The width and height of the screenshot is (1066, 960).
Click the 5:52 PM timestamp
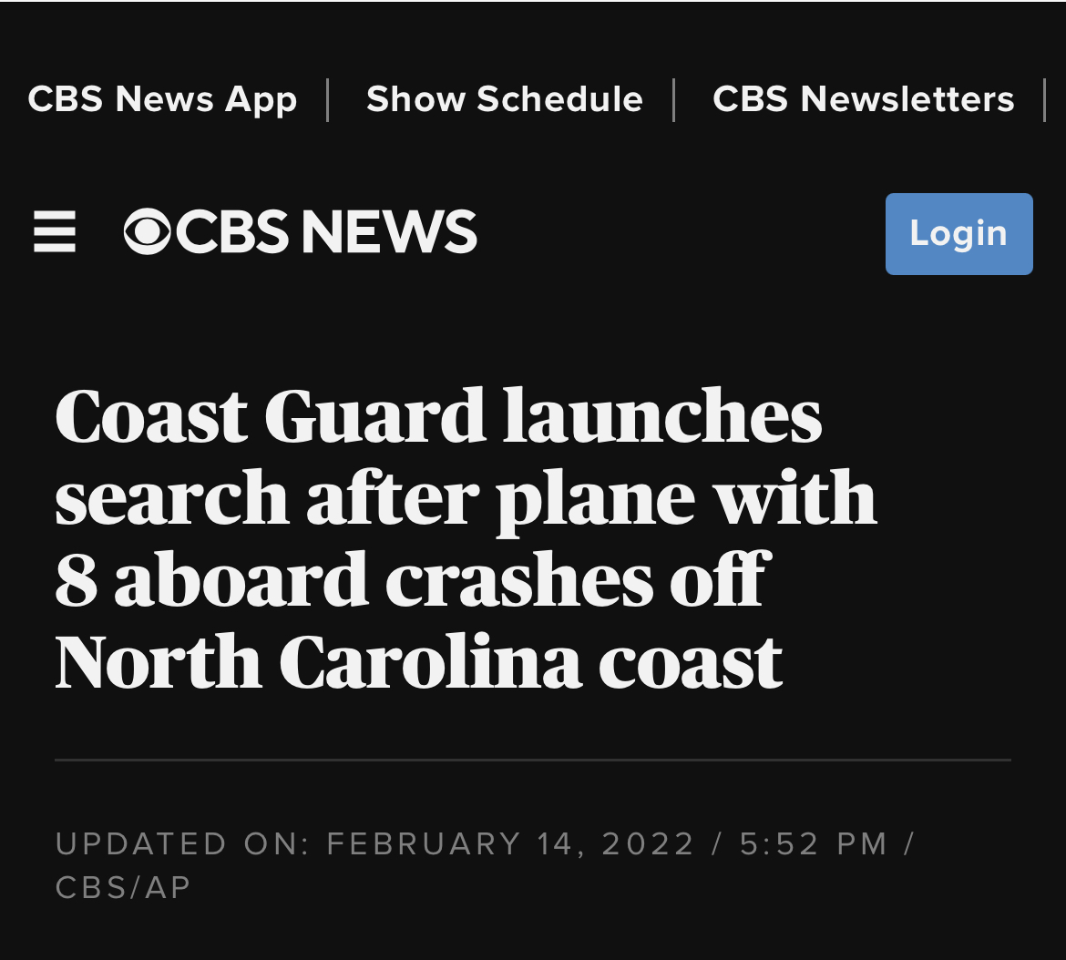pyautogui.click(x=813, y=844)
